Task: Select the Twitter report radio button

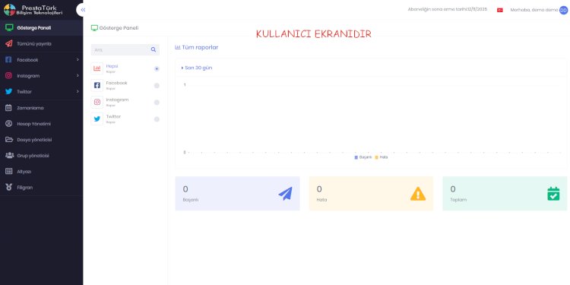Action: pyautogui.click(x=157, y=119)
